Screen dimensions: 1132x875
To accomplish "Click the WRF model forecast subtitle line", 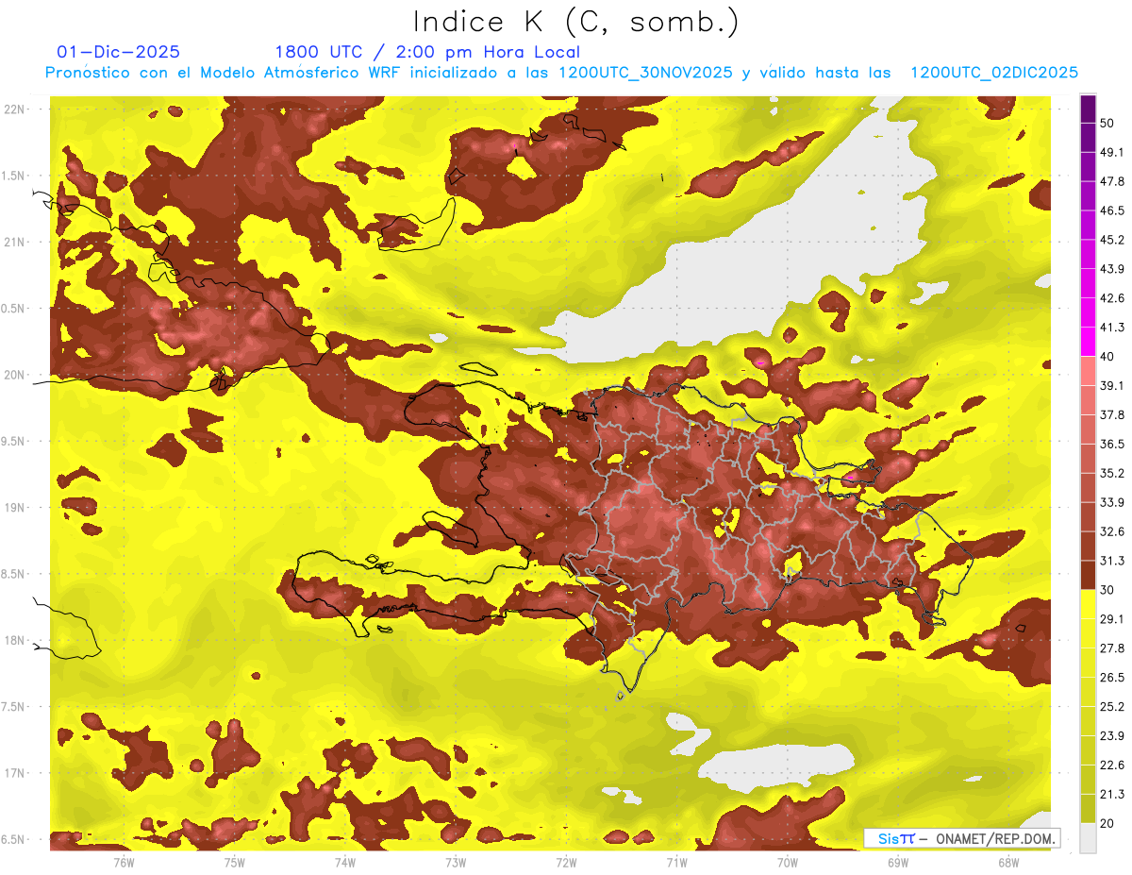I will (x=561, y=73).
